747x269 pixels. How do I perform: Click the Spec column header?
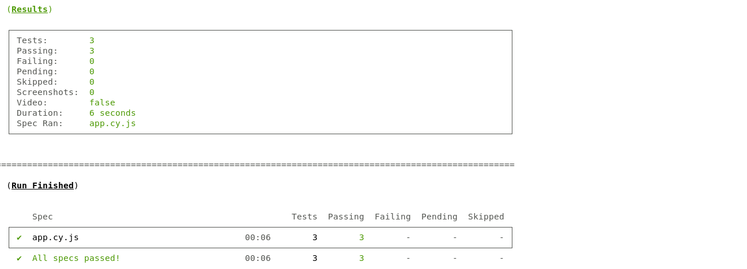(43, 217)
